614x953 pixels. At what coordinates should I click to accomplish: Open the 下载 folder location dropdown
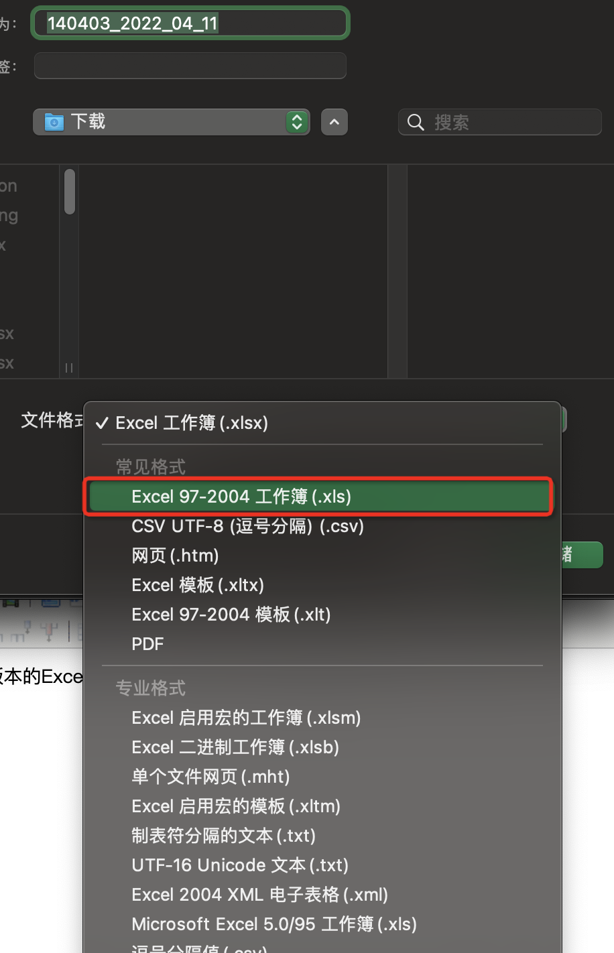[172, 122]
